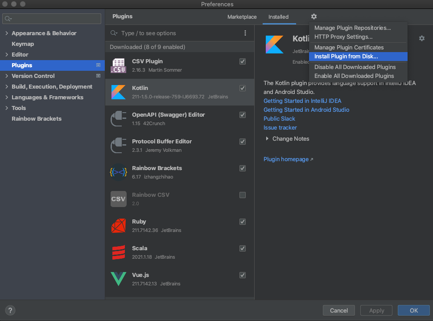Open the Issue tracker link
Viewport: 433px width, 321px height.
point(280,128)
